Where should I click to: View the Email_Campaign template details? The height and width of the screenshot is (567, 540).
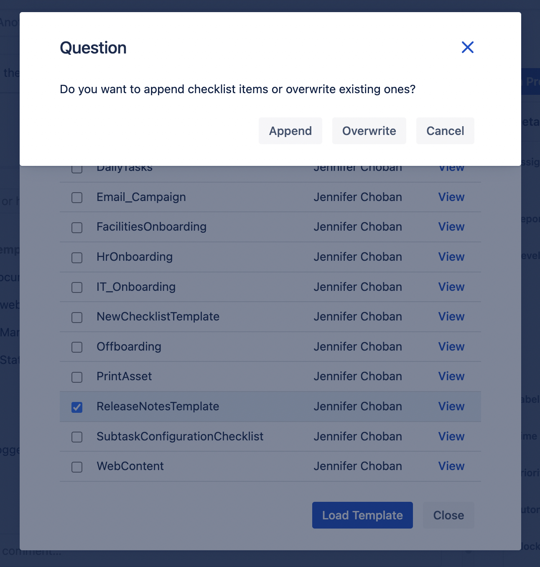coord(451,197)
